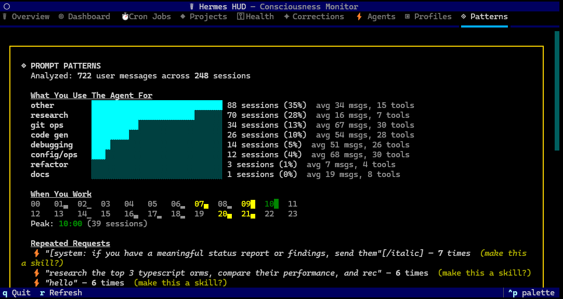Click the "debugging" category label
Viewport: 563px width, 299px height.
tap(51, 145)
